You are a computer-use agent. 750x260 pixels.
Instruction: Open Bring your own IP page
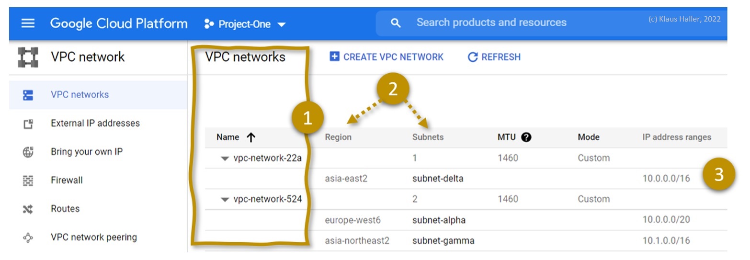coord(87,152)
